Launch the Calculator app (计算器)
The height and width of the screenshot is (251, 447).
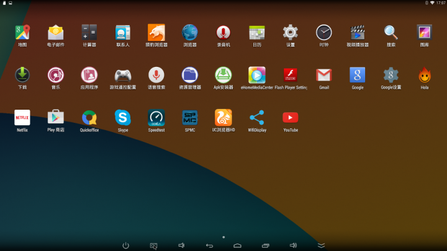coord(89,32)
